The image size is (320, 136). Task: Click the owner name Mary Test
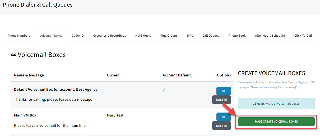(x=115, y=115)
